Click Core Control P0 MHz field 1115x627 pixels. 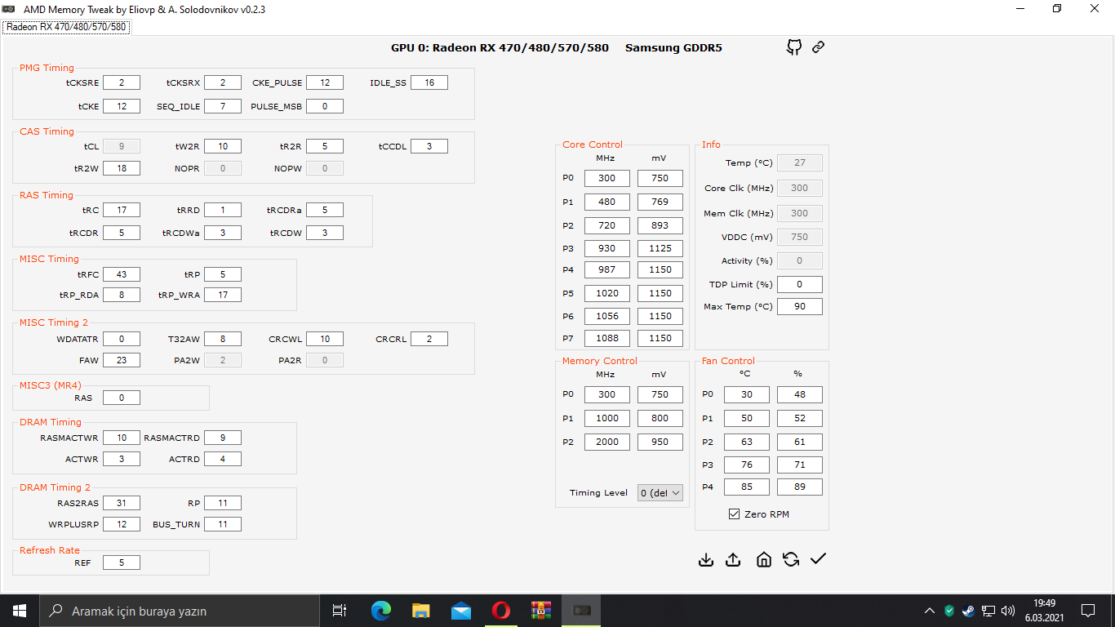tap(607, 178)
